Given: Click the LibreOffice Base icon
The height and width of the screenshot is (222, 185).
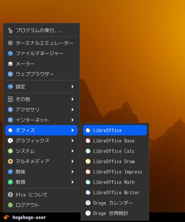Looking at the screenshot, I should [x=88, y=141].
